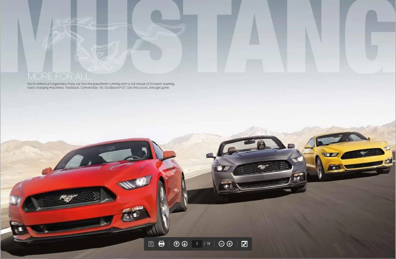
Task: Click the line starting "North America's legendary Pony car"
Action: click(x=101, y=84)
